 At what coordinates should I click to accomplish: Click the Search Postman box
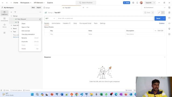[86, 3]
